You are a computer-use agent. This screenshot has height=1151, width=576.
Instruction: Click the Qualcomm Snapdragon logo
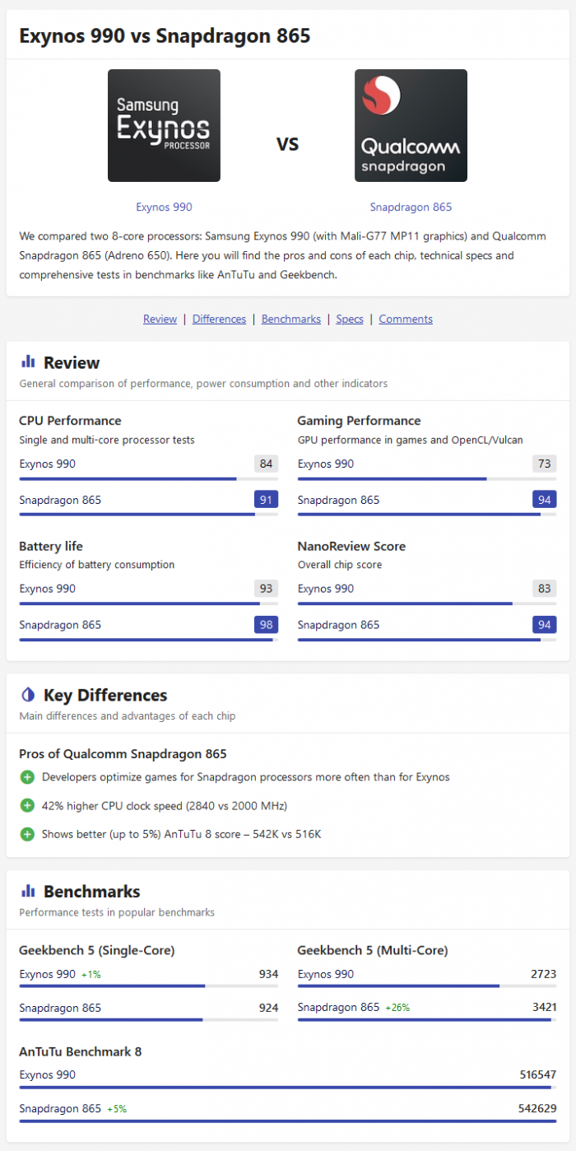tap(411, 125)
